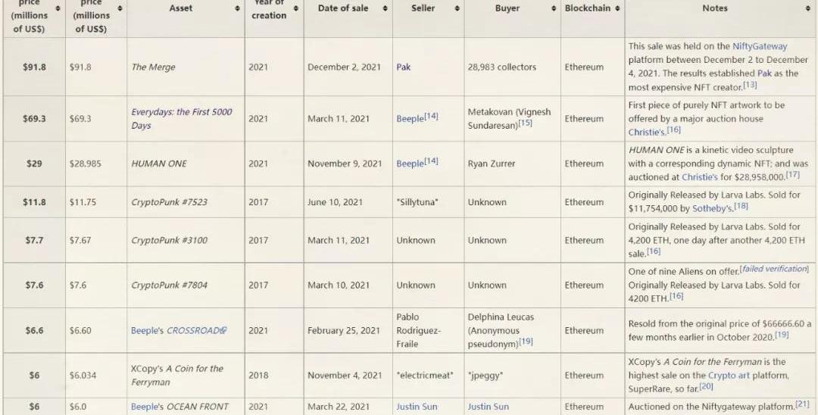Select $91.8 bold price cell
818x415 pixels.
pyautogui.click(x=34, y=67)
